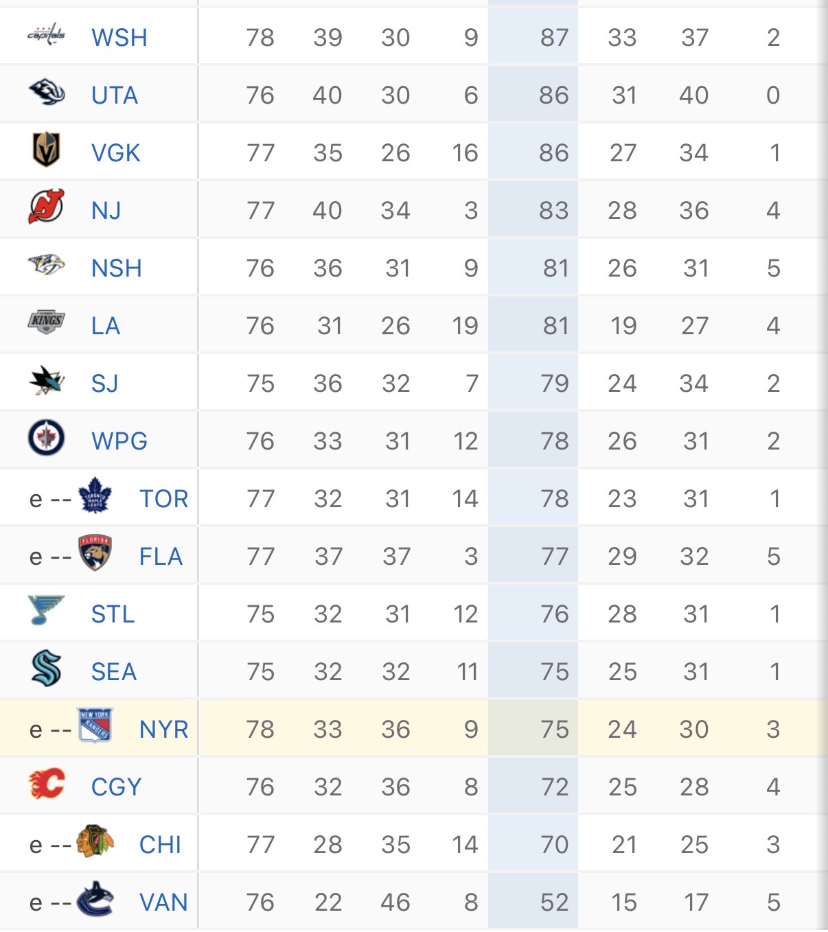Click the New Jersey Devils logo
Screen dimensions: 828x932
point(46,207)
